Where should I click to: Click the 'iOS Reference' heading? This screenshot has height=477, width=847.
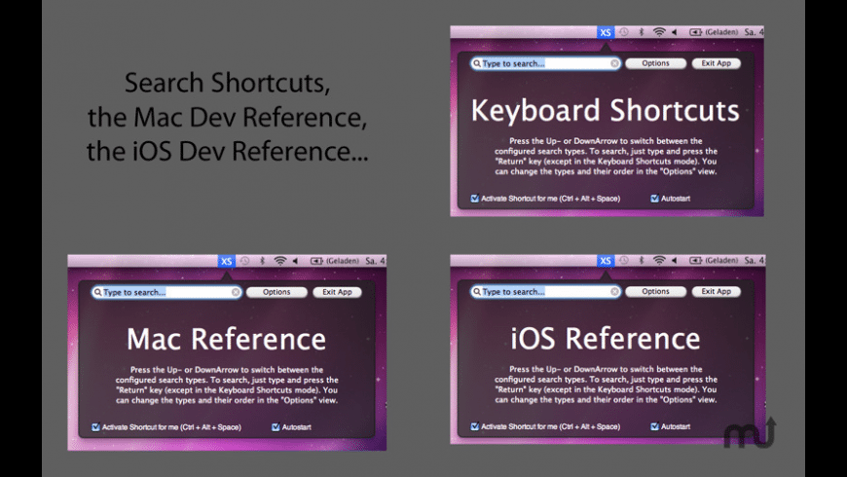pos(605,339)
